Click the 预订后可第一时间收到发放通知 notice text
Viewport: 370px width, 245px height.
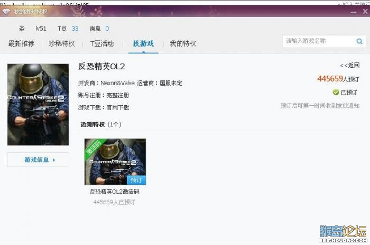click(x=320, y=105)
